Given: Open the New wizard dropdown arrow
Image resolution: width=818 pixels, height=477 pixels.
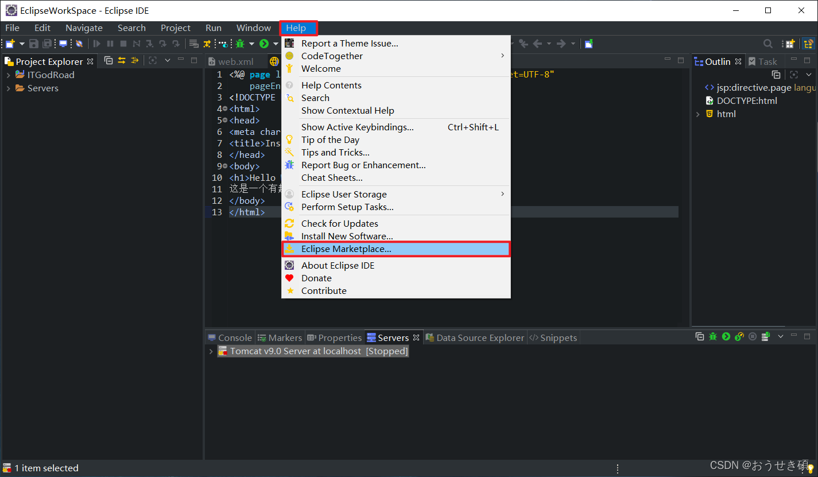Looking at the screenshot, I should pyautogui.click(x=22, y=44).
